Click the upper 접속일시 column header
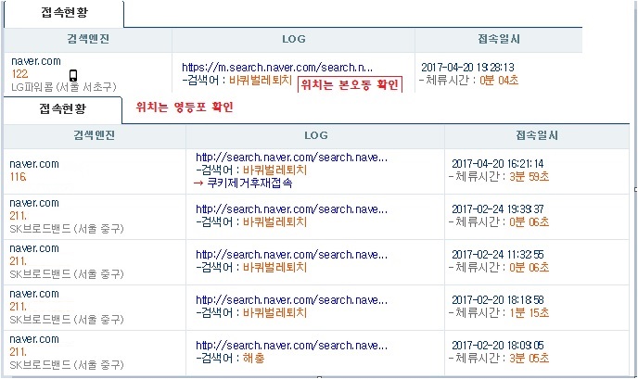The image size is (638, 379). point(499,39)
